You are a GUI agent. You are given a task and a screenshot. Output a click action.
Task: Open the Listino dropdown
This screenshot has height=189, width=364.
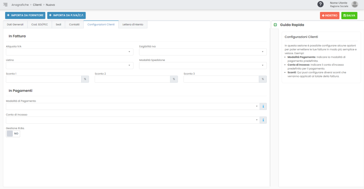tap(70, 66)
